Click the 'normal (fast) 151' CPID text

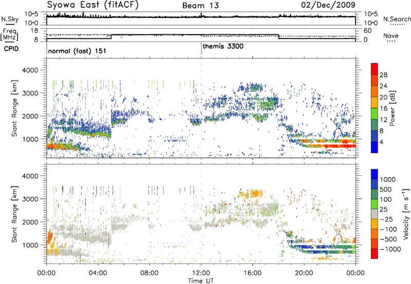coord(77,51)
